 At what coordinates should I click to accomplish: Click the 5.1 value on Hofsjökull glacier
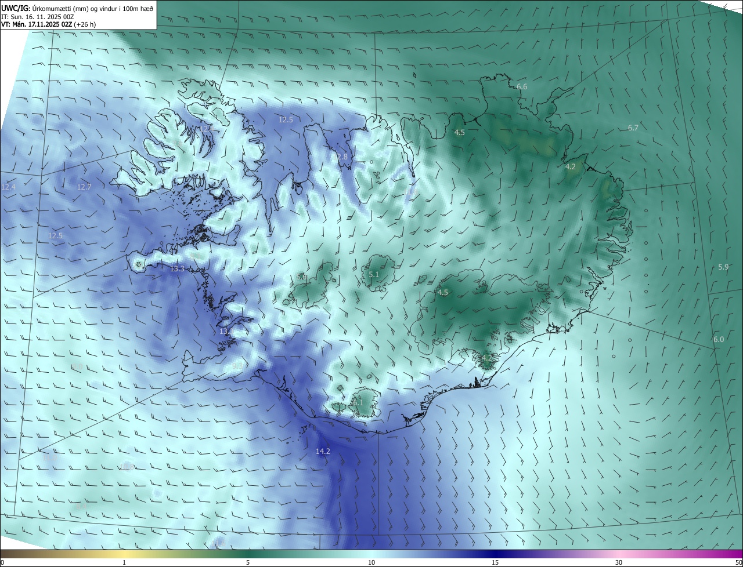pyautogui.click(x=374, y=274)
